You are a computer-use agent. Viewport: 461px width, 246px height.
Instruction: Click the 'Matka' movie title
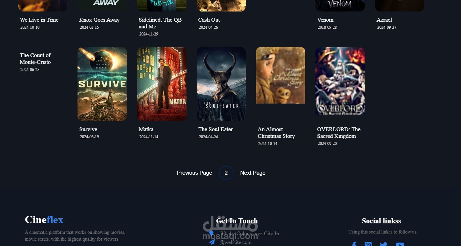146,129
